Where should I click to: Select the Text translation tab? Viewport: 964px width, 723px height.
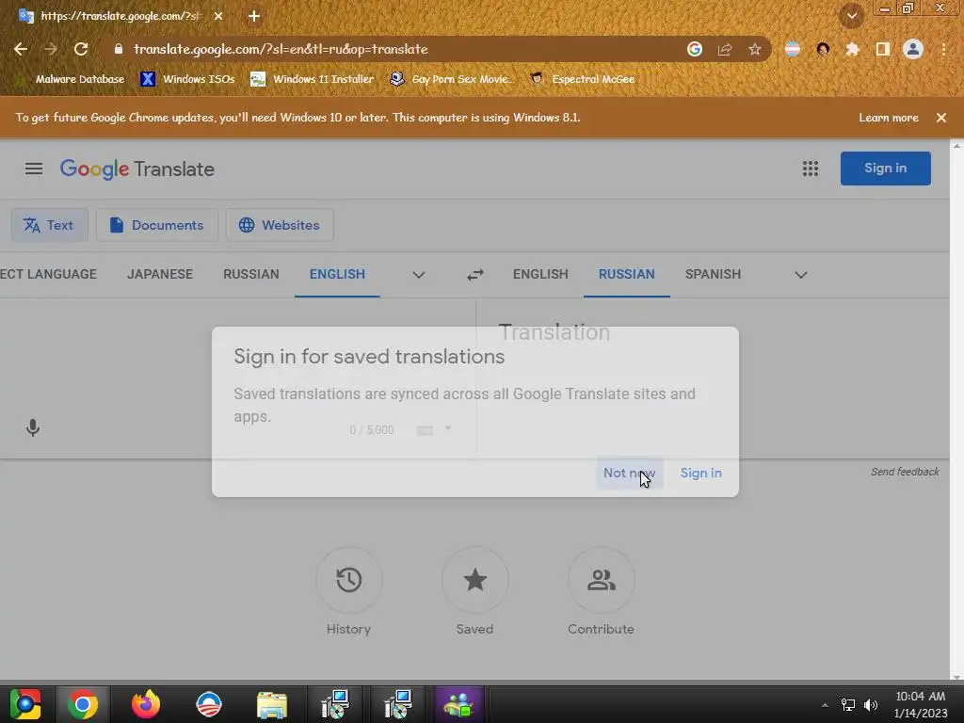click(x=49, y=225)
